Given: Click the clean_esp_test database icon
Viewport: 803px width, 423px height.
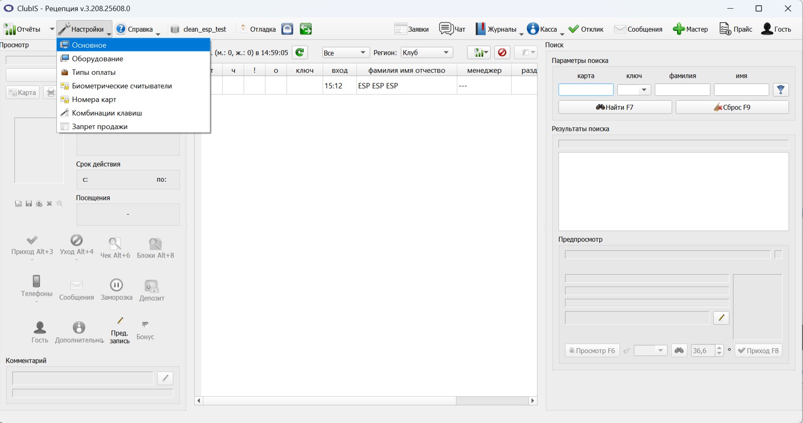Looking at the screenshot, I should [x=175, y=29].
